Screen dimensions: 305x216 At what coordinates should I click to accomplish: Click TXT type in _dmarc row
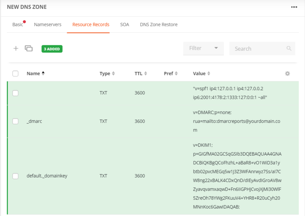pos(103,121)
